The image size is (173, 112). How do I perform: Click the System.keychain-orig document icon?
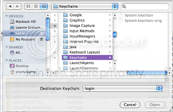coord(121,21)
